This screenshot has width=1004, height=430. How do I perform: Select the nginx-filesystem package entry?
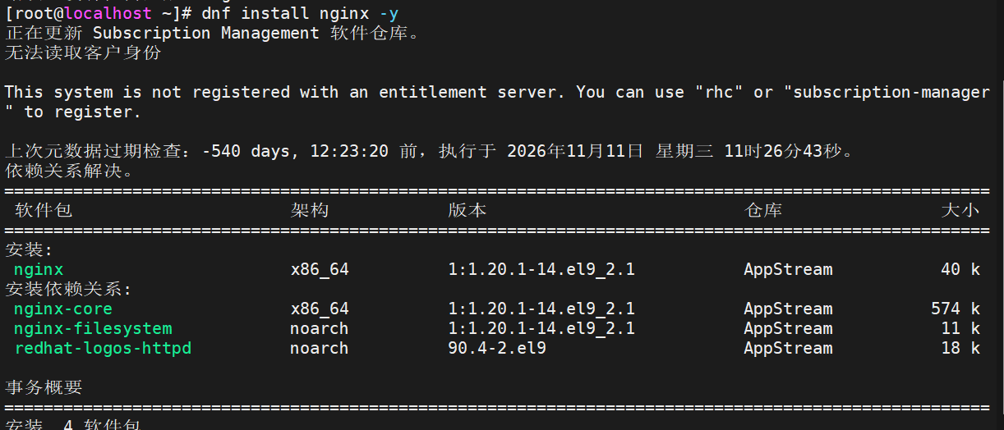pyautogui.click(x=93, y=328)
